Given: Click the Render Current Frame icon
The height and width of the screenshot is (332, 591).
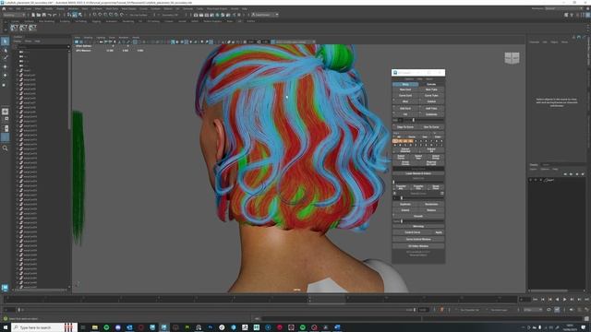Looking at the screenshot, I should coord(201,15).
